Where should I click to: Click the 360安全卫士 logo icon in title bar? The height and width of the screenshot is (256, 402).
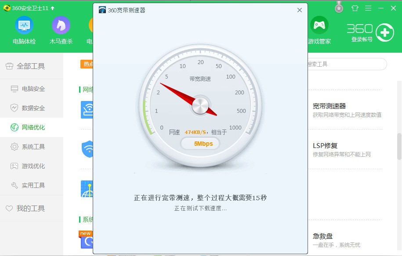point(7,8)
